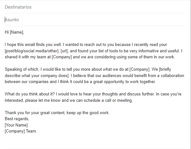Click the word 'collaboration' in the body
Viewport: 191px width, 149px height.
[x=172, y=75]
